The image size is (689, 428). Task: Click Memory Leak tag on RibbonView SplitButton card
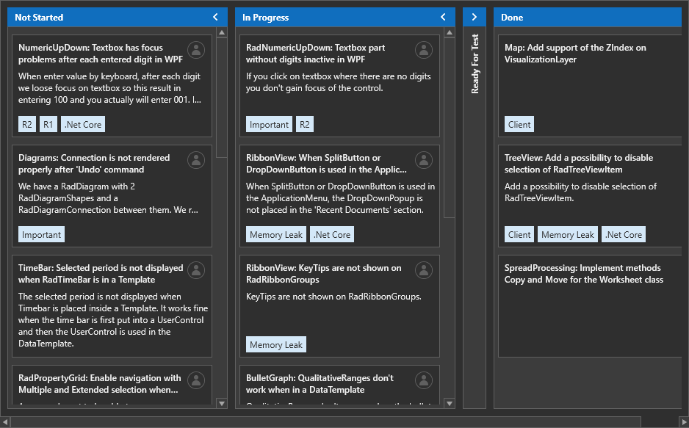tap(276, 234)
